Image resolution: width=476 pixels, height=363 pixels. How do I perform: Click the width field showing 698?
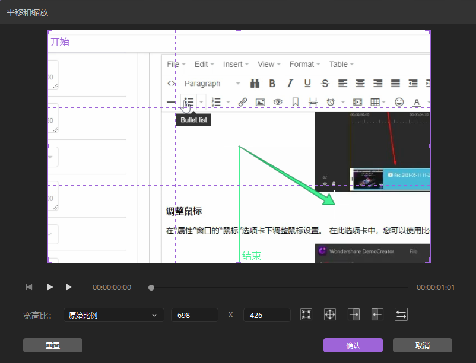[194, 315]
